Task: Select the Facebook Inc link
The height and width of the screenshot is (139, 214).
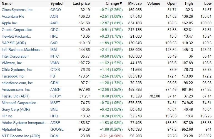Action: 13,76
